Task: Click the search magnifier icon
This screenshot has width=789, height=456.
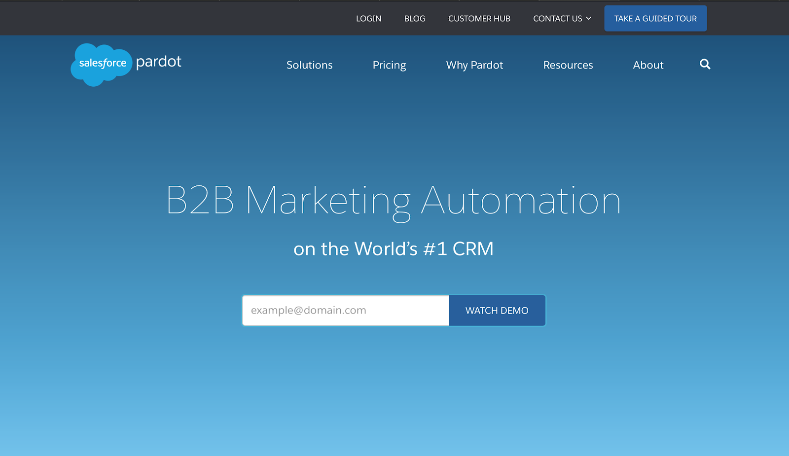Action: 705,64
